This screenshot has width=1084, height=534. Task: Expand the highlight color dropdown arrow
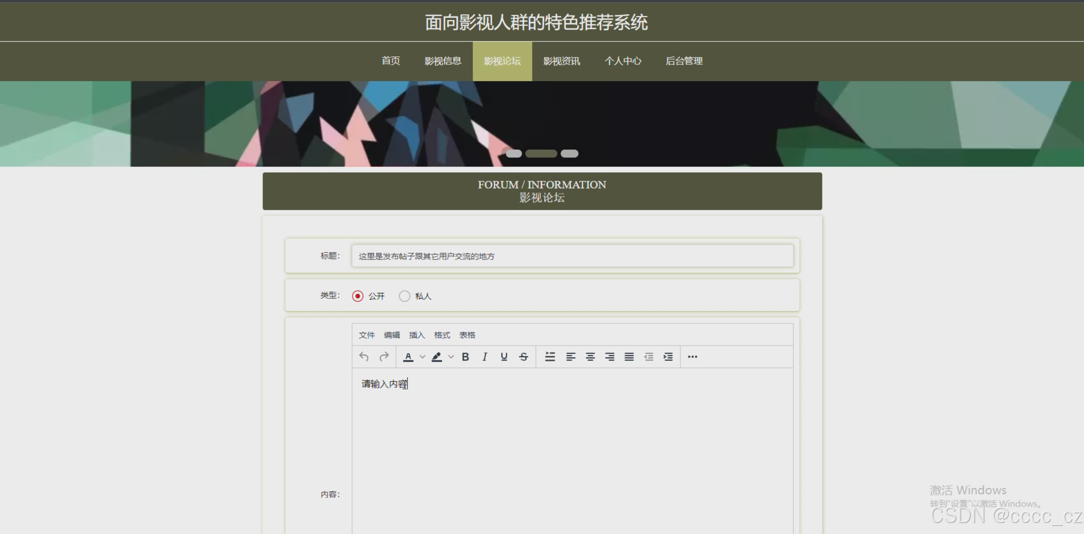(x=451, y=356)
